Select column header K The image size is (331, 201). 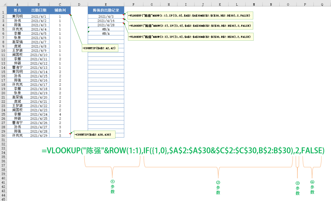(220, 4)
